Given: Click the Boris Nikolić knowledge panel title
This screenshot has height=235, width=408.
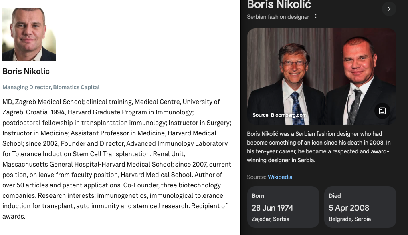Looking at the screenshot, I should [x=279, y=5].
